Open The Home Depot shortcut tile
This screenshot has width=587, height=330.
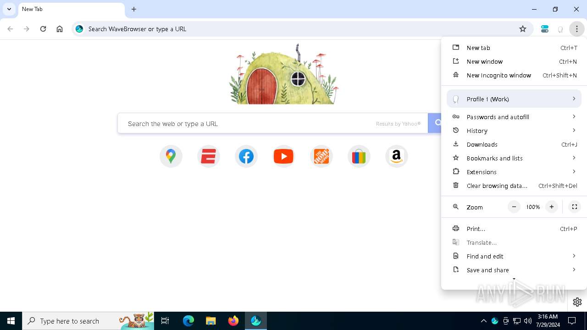pos(321,156)
